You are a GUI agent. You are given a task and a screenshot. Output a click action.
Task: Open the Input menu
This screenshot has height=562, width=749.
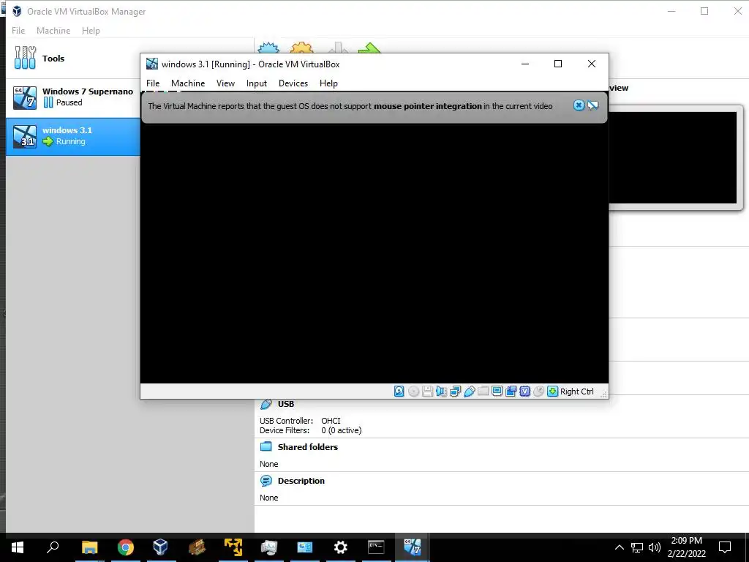(x=257, y=83)
